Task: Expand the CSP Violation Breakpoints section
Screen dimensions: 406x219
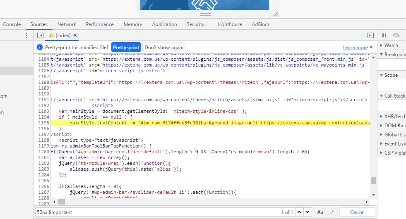Action: coord(392,152)
